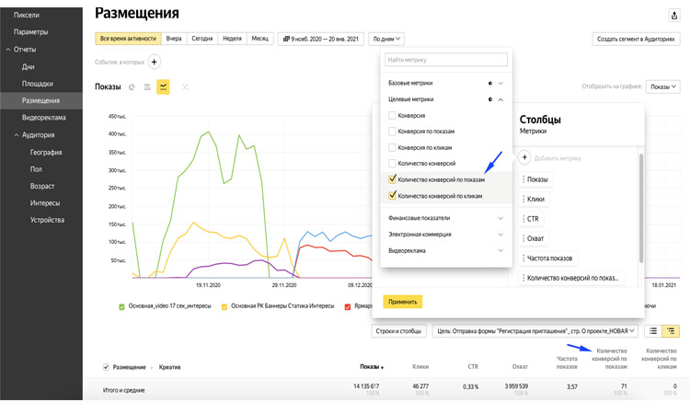Click the export icon at top right
This screenshot has width=690, height=414.
tap(673, 15)
